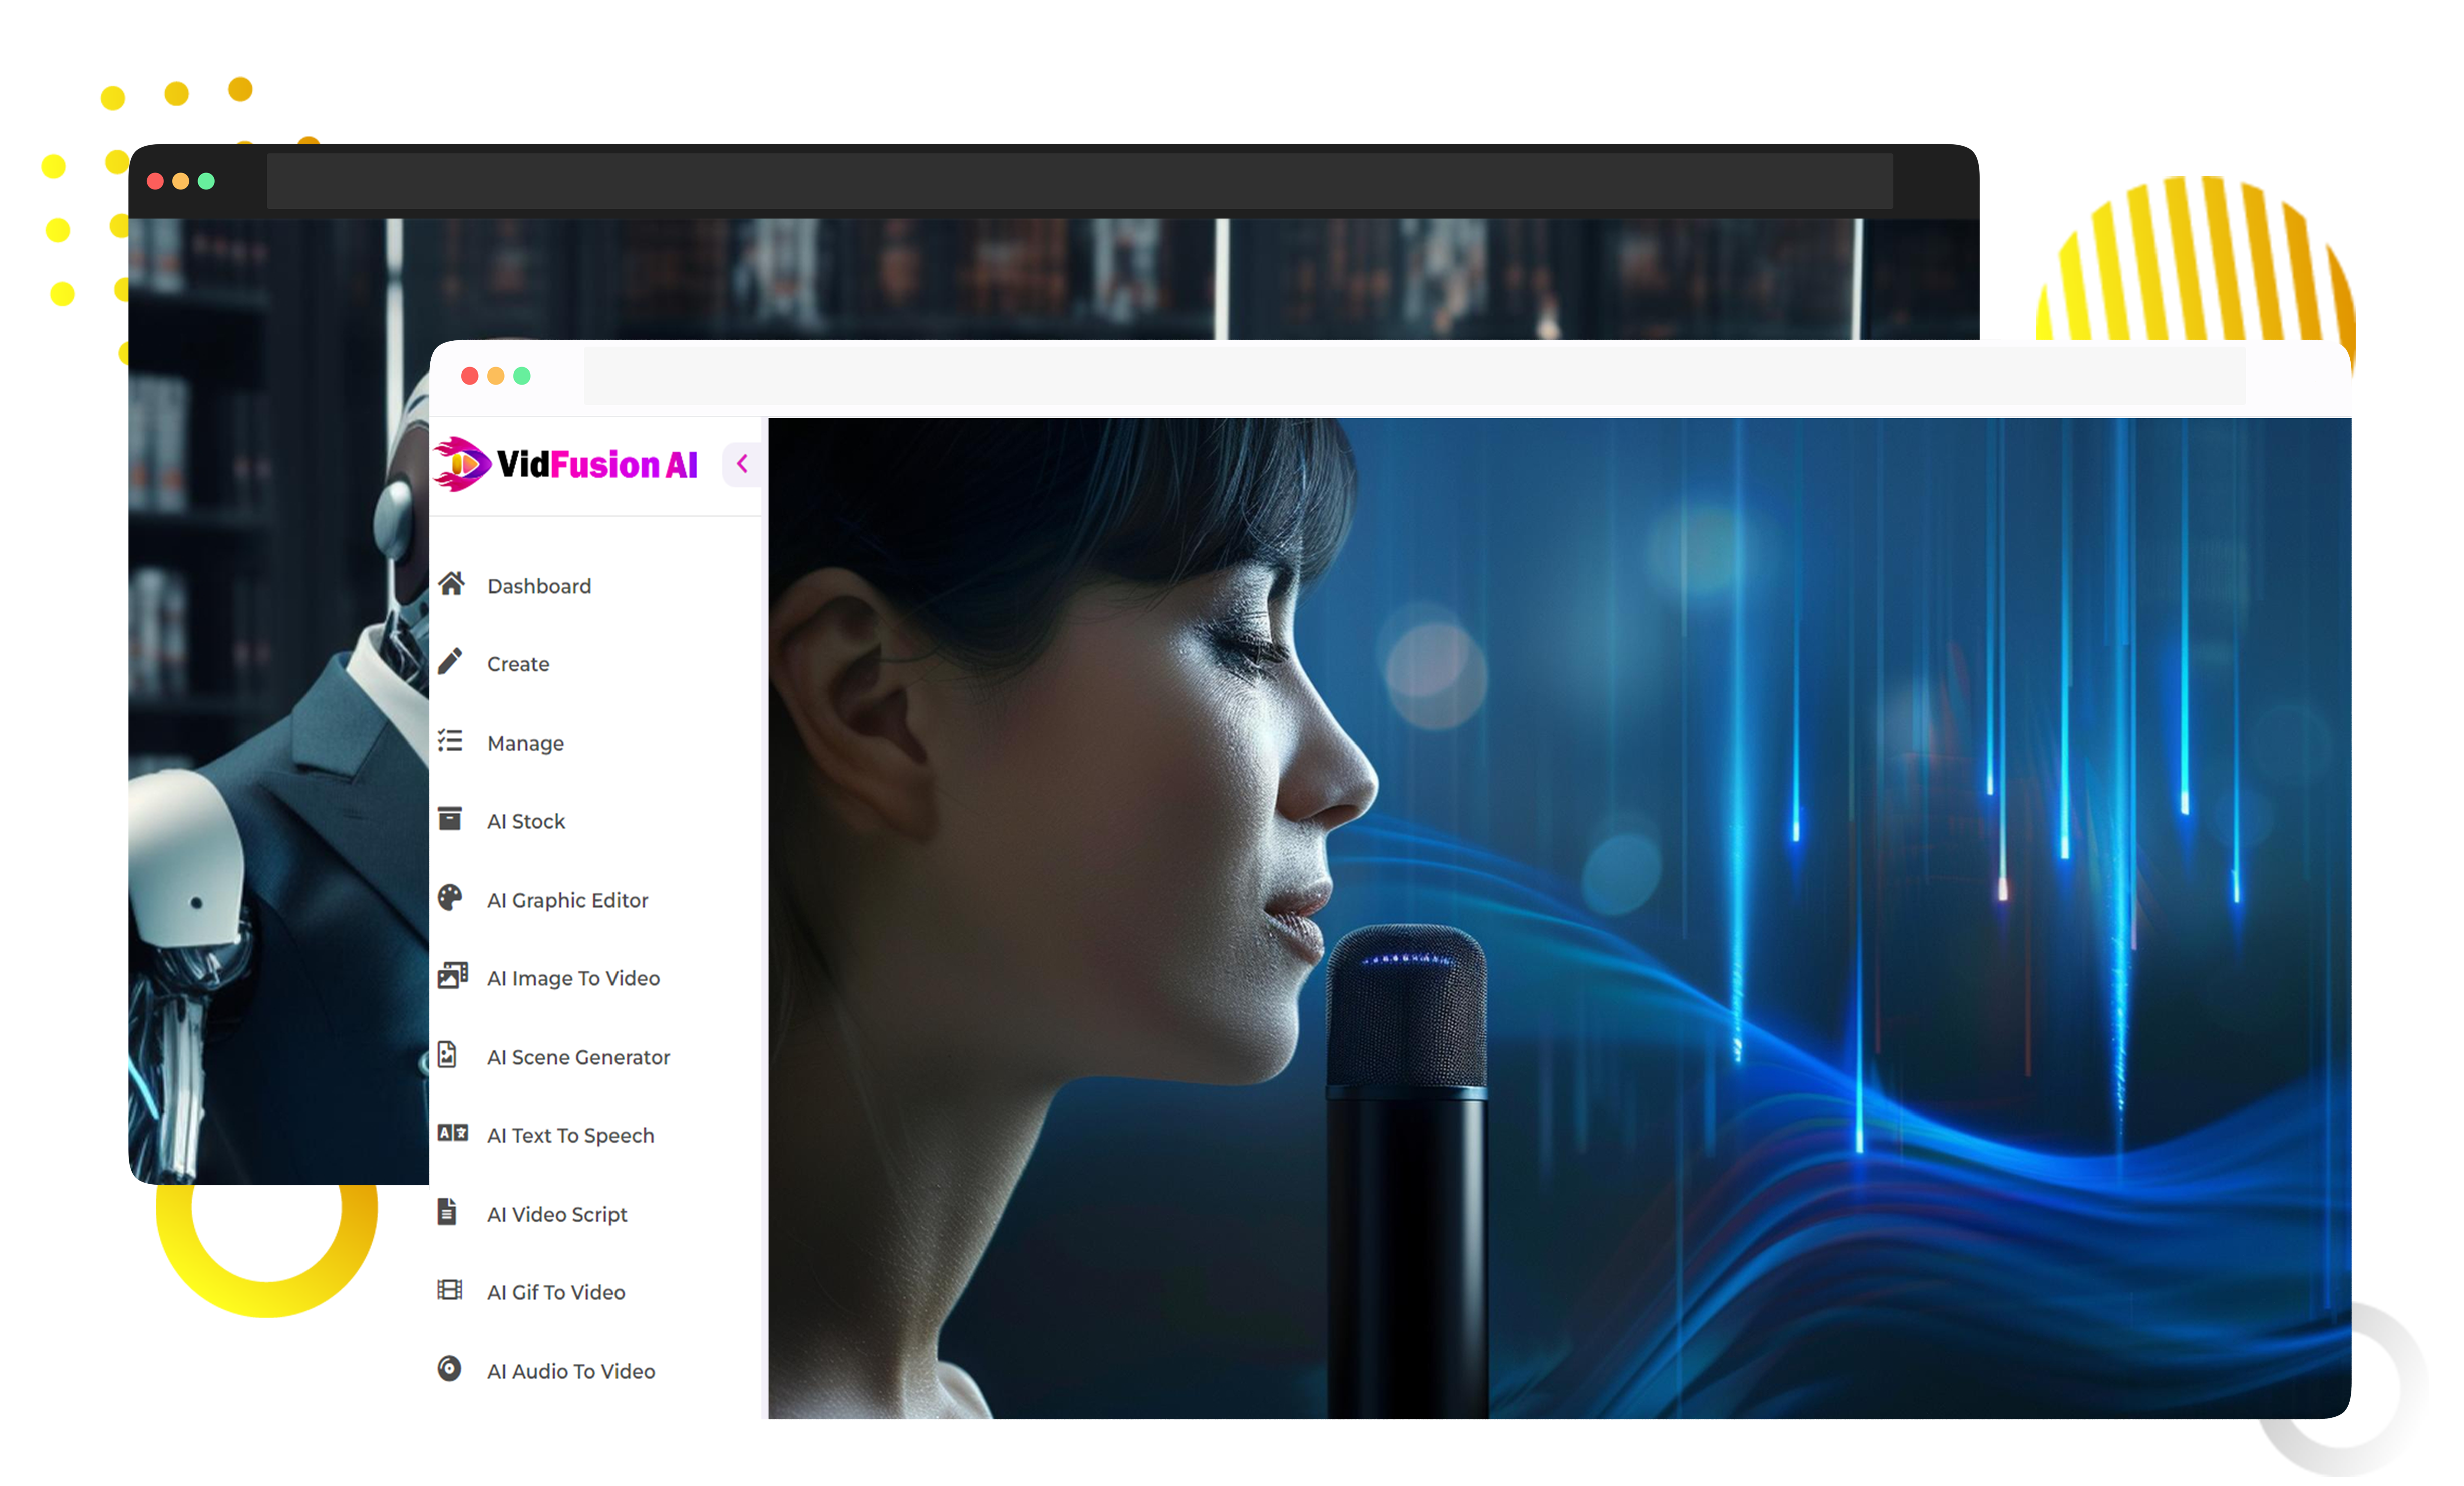Click the AI Scene Generator file icon
2464x1486 pixels.
point(448,1055)
